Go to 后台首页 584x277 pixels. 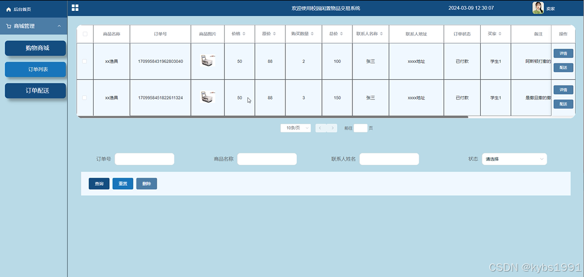click(22, 9)
